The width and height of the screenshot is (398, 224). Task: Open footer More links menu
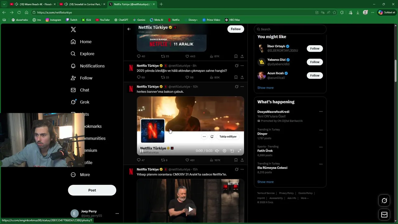pyautogui.click(x=304, y=198)
